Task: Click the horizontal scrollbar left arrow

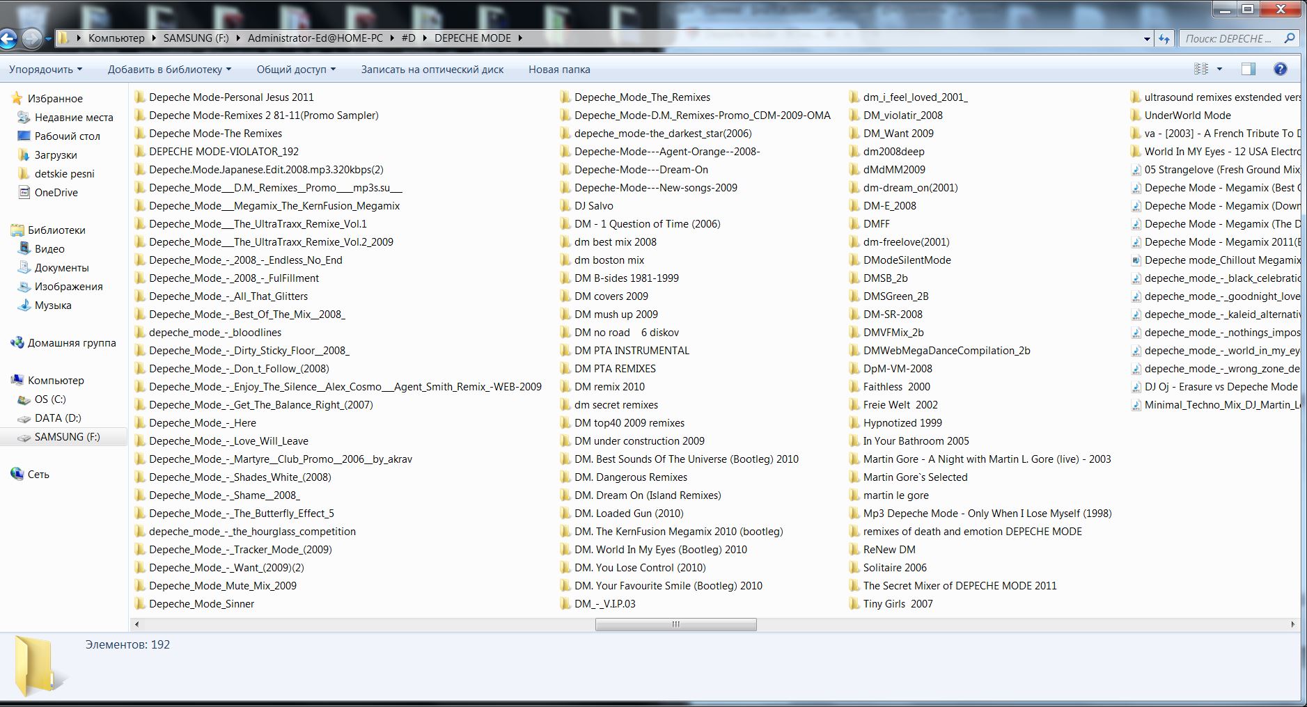Action: coord(136,624)
